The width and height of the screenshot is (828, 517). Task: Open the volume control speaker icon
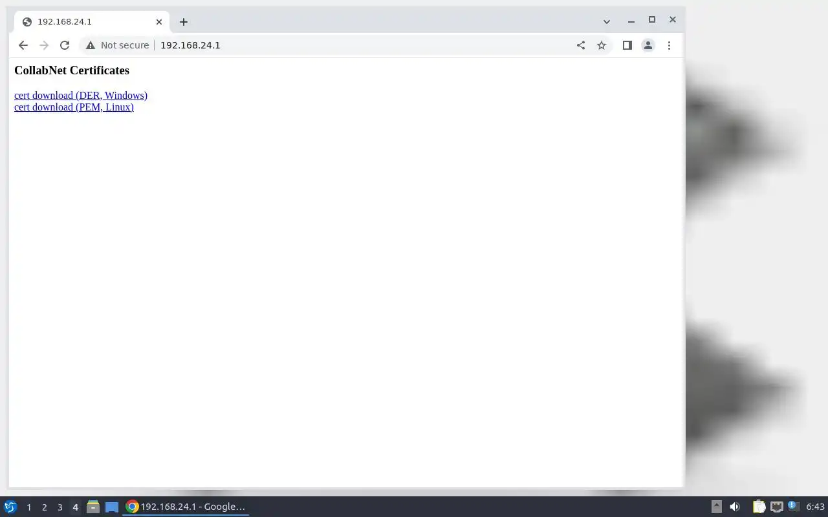pos(735,507)
